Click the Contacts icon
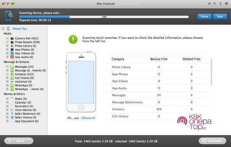 (x=12, y=74)
